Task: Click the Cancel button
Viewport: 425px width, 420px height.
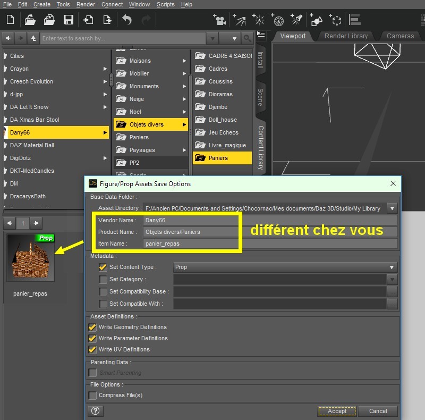Action: point(378,411)
